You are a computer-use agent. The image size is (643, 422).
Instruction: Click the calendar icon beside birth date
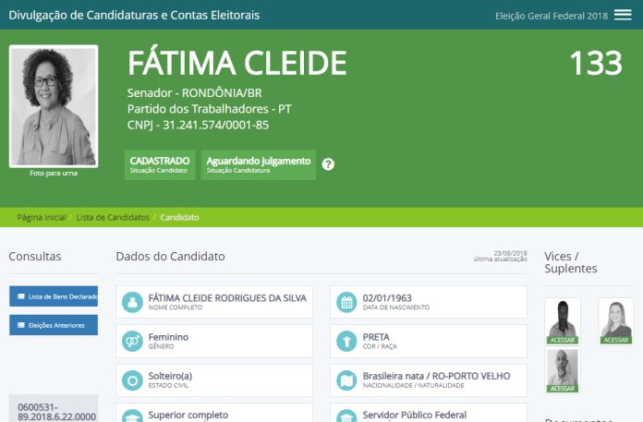click(x=346, y=302)
